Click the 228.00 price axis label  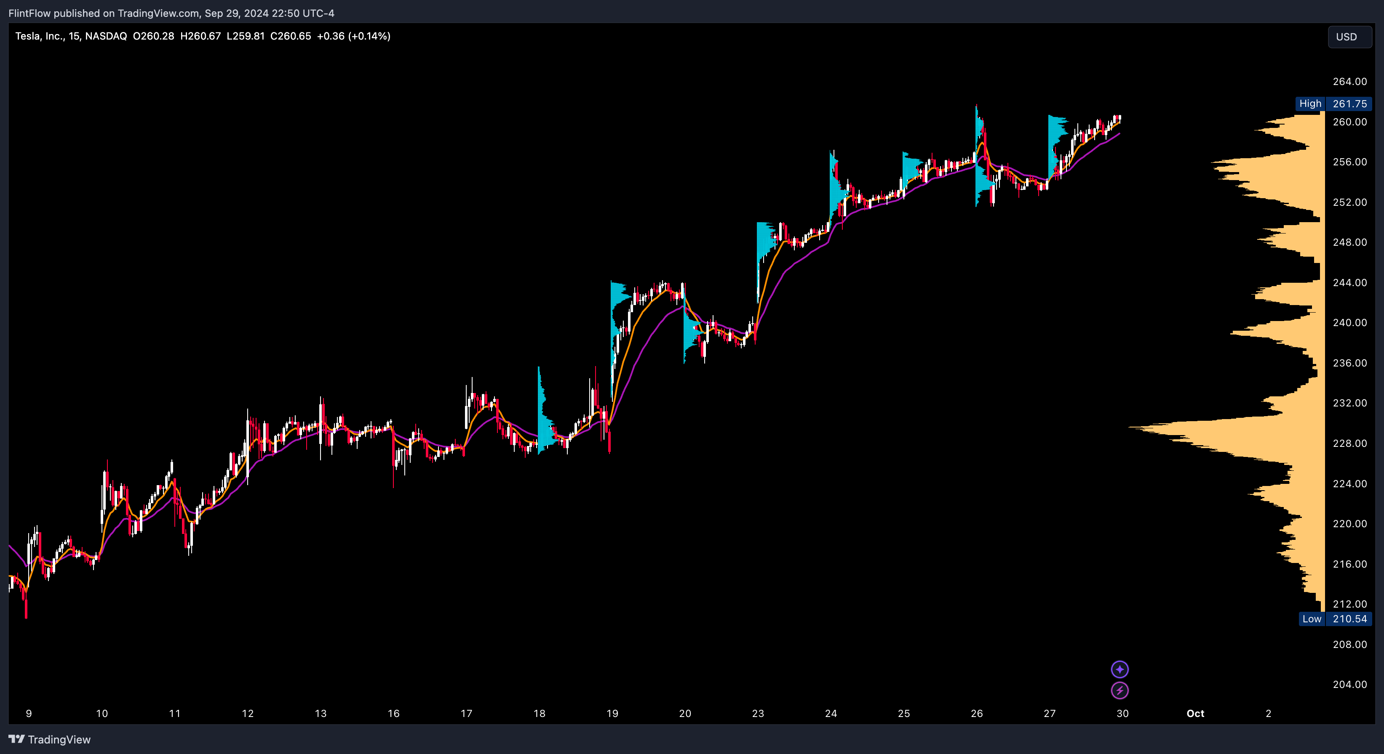point(1349,443)
